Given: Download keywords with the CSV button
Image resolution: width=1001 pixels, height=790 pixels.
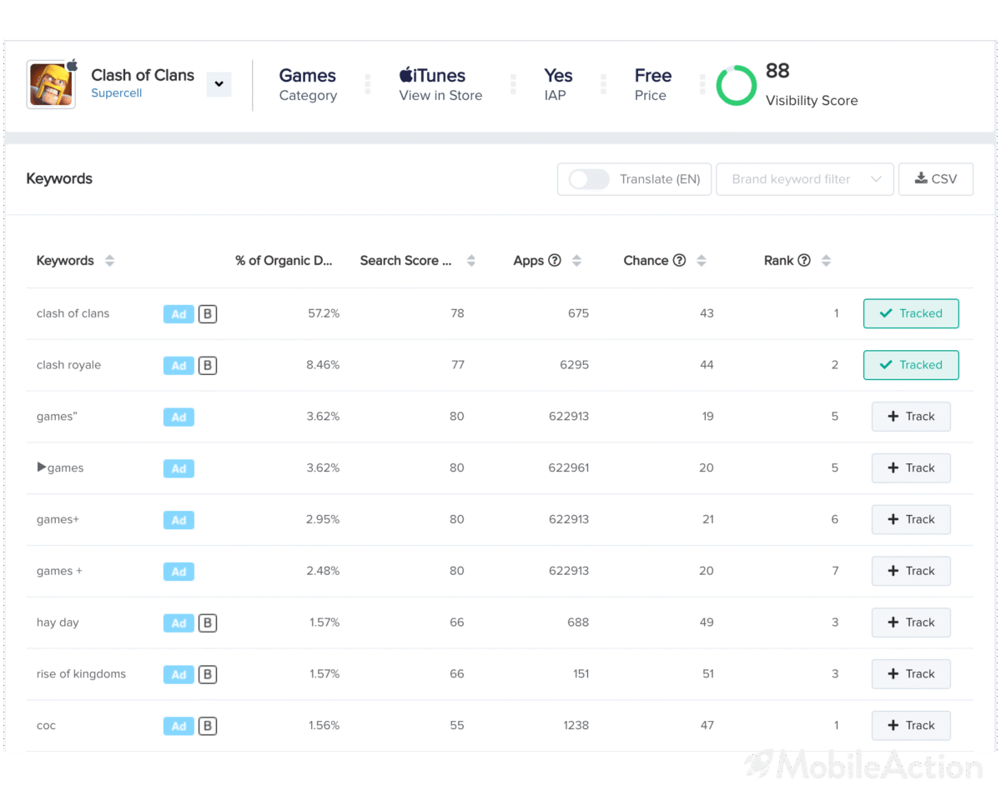Looking at the screenshot, I should click(x=935, y=179).
